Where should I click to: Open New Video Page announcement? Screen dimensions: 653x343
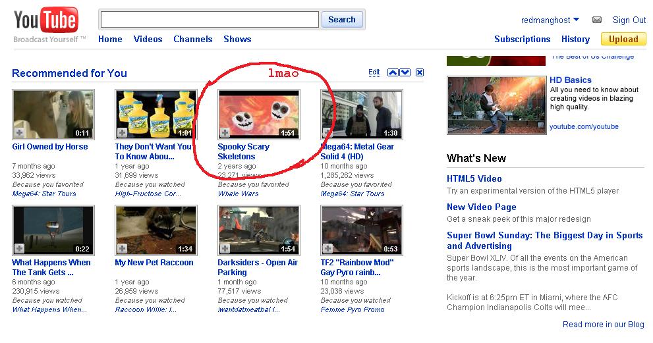tap(482, 207)
